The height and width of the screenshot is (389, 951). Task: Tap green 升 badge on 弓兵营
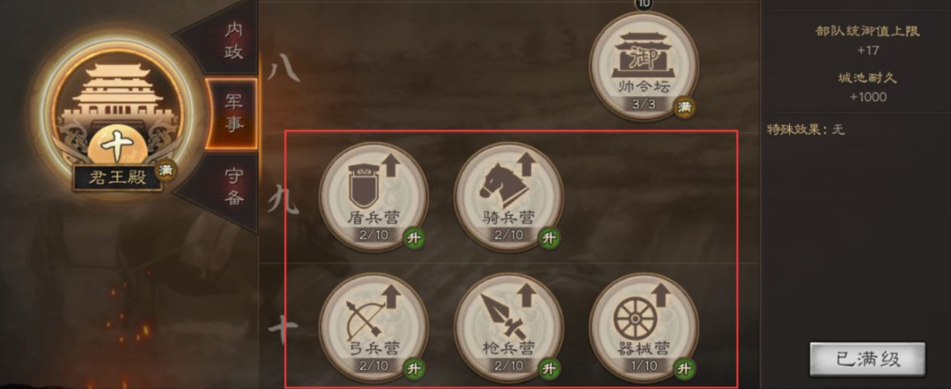(415, 369)
